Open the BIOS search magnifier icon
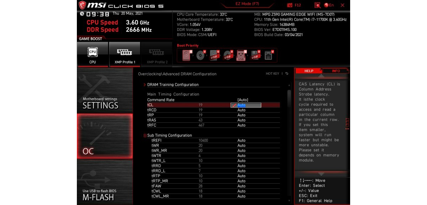The width and height of the screenshot is (427, 205). [317, 5]
